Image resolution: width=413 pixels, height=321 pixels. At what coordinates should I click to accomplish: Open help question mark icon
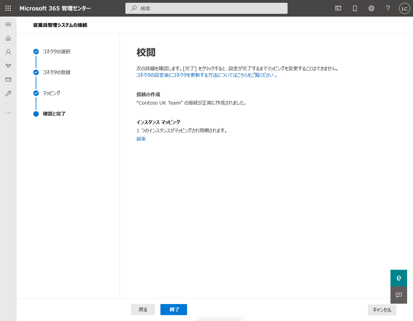(x=388, y=8)
